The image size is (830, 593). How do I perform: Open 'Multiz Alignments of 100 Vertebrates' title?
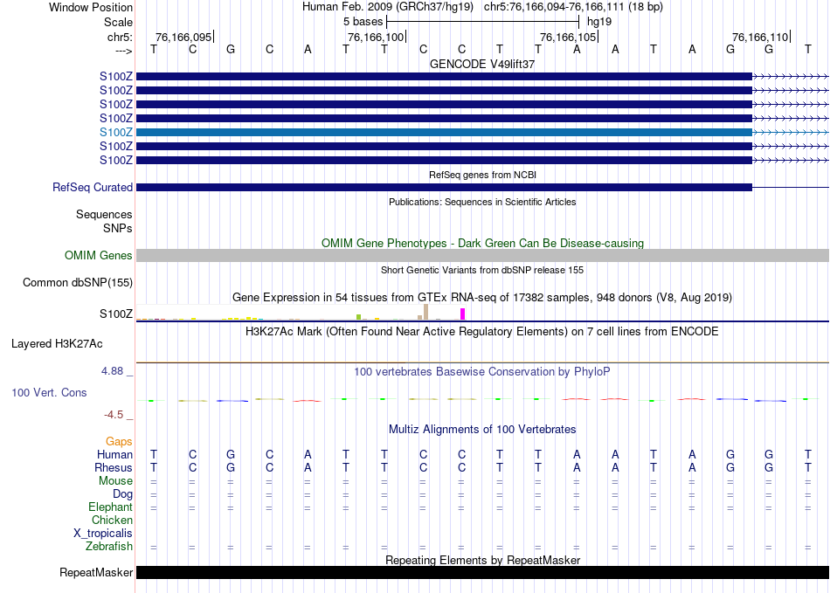482,429
